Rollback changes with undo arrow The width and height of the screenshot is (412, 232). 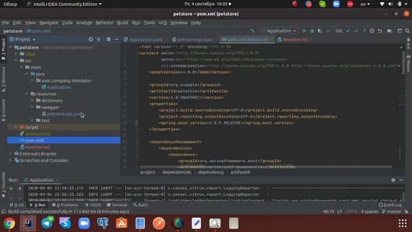click(x=380, y=31)
